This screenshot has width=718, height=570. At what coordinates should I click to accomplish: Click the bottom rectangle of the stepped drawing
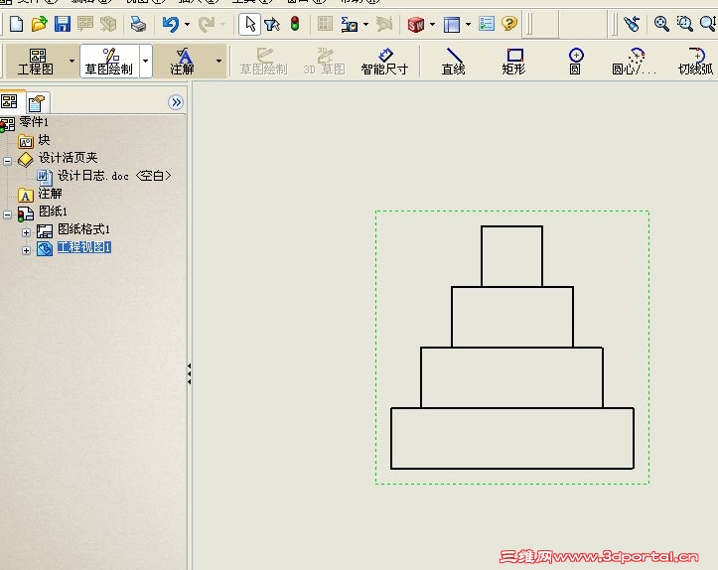coord(512,438)
